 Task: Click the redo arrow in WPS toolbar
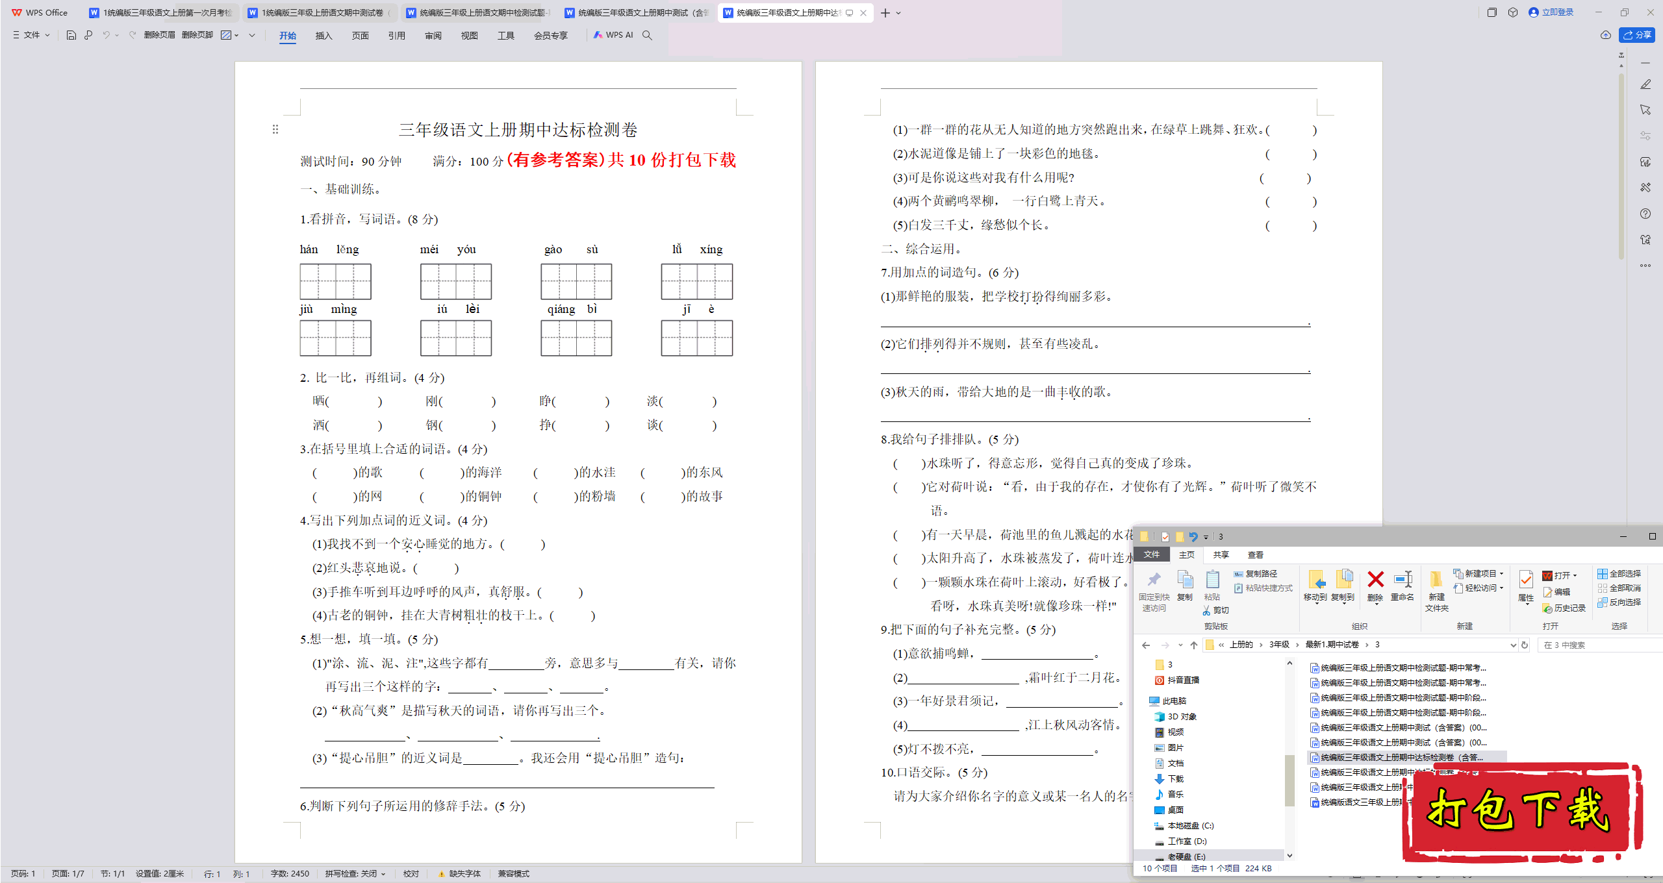(x=133, y=35)
